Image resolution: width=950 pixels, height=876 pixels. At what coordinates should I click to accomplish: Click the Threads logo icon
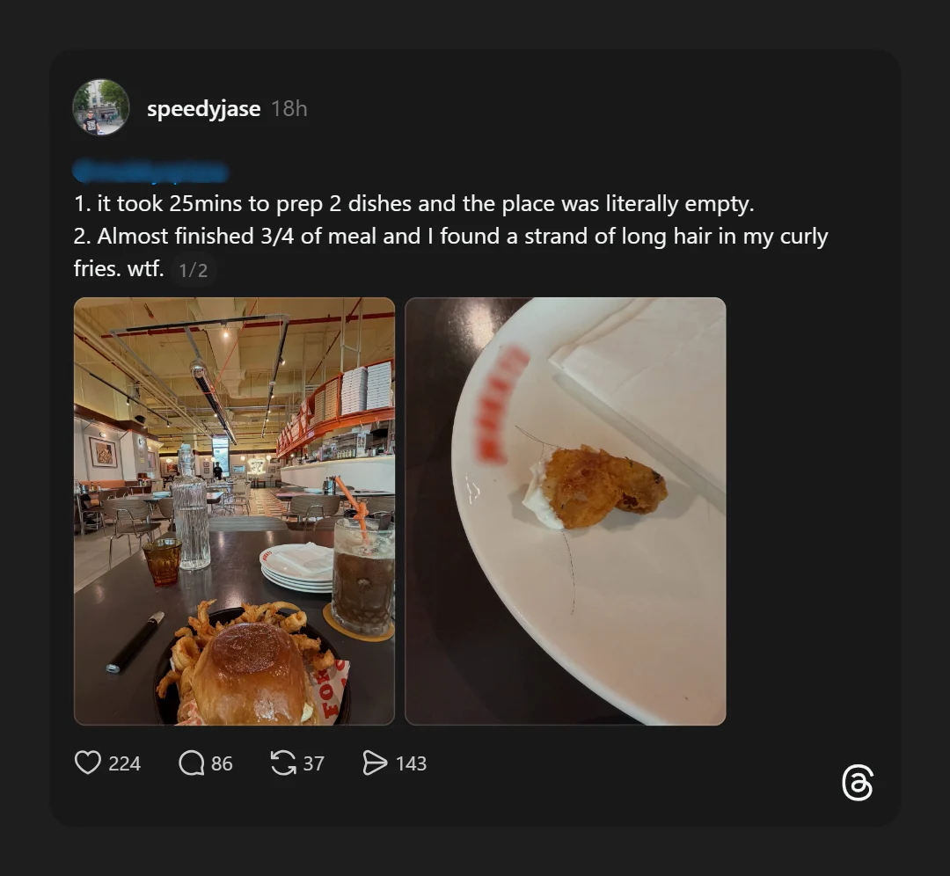click(858, 783)
